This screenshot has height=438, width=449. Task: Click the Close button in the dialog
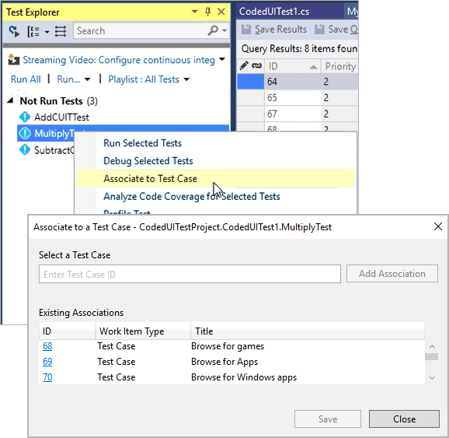[x=404, y=419]
